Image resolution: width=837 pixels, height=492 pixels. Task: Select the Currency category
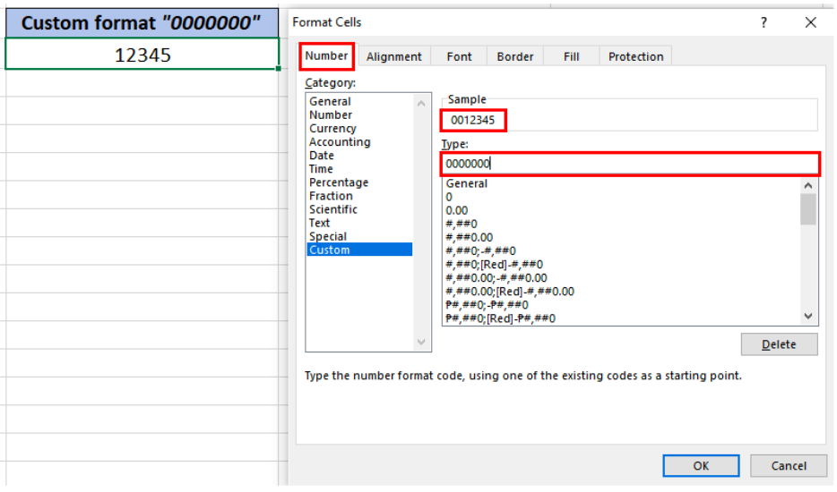pos(332,129)
